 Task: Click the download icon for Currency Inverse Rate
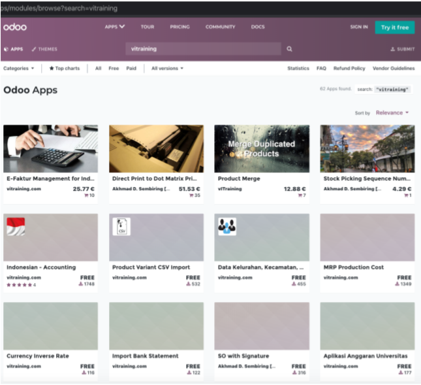(x=84, y=373)
